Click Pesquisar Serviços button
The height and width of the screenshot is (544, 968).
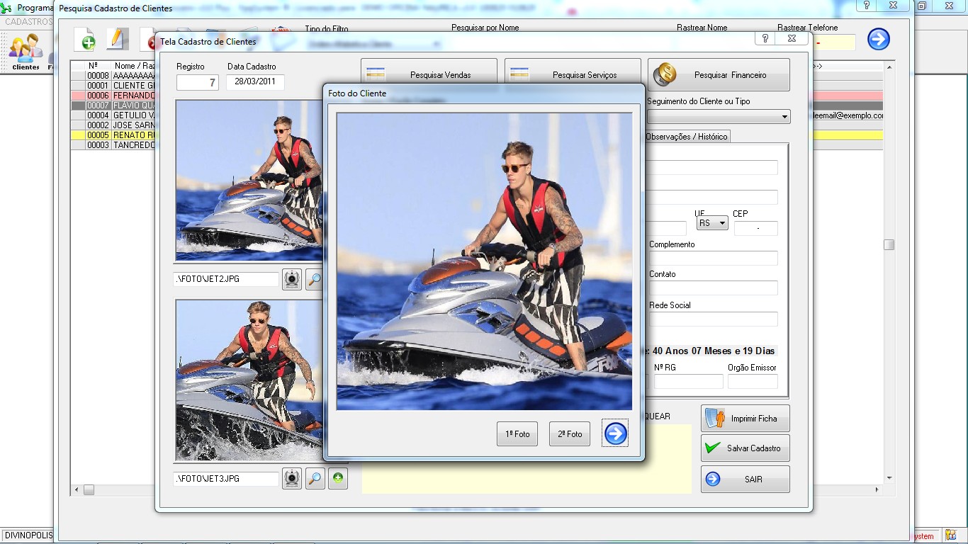coord(573,74)
